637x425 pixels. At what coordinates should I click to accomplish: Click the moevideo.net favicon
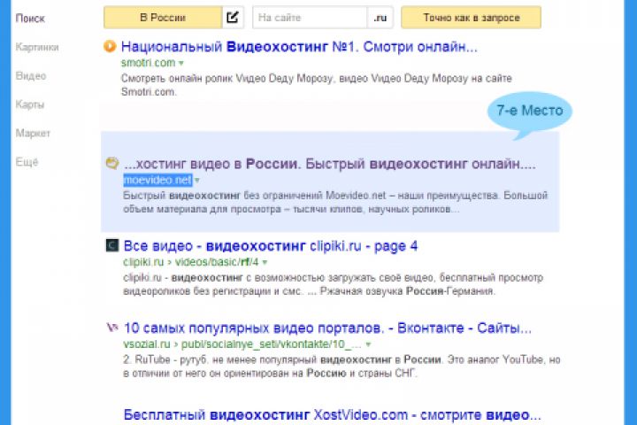point(112,164)
